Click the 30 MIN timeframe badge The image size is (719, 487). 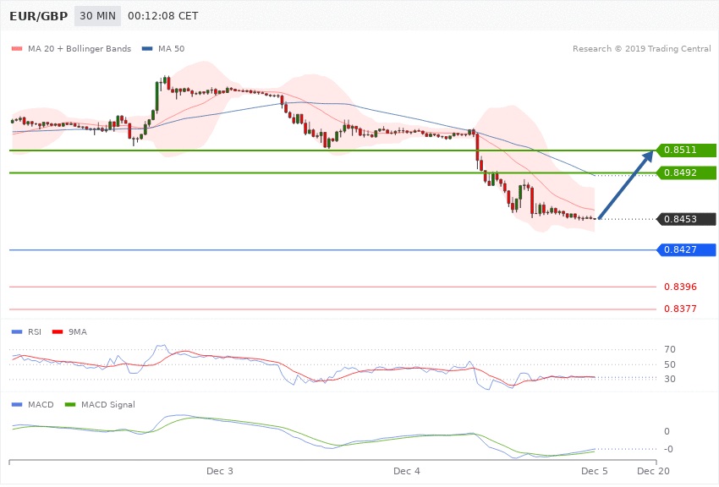(x=97, y=16)
